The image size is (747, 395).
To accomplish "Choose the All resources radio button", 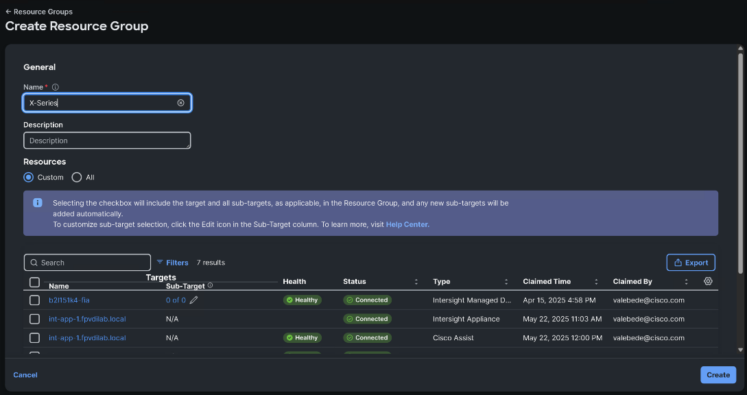I will pyautogui.click(x=76, y=177).
